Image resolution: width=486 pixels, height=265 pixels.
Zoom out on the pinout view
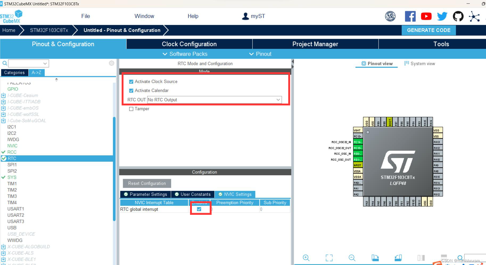352,258
